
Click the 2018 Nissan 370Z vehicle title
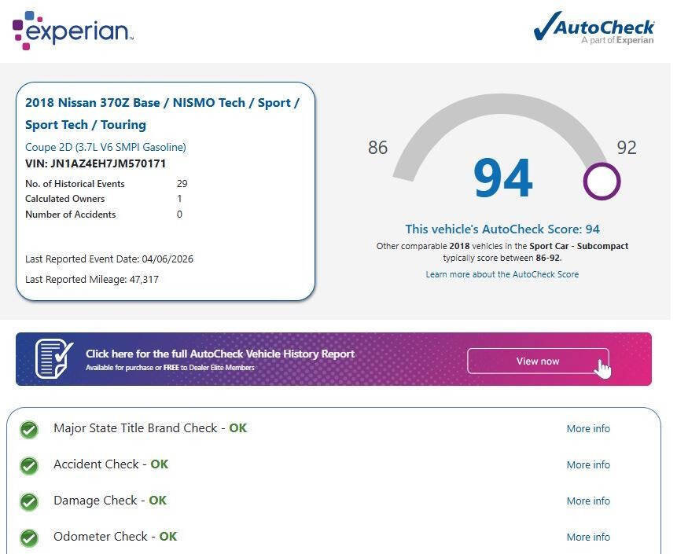coord(162,113)
